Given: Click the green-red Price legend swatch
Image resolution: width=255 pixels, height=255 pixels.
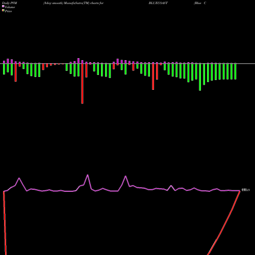Looking at the screenshot, I should click(3, 11).
